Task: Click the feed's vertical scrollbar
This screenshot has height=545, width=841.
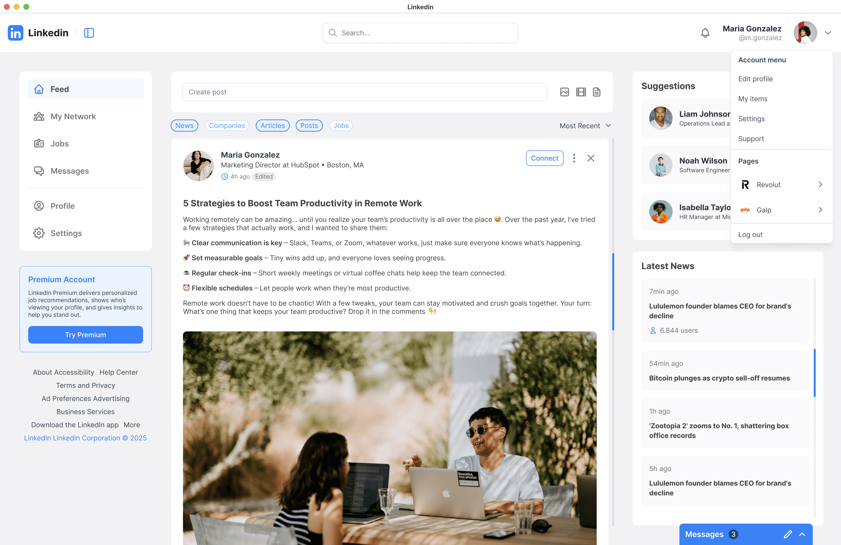Action: point(613,291)
